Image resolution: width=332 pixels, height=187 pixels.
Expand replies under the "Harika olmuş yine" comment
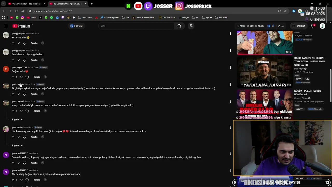click(18, 146)
